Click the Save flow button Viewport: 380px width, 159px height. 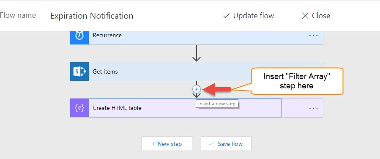pyautogui.click(x=226, y=144)
